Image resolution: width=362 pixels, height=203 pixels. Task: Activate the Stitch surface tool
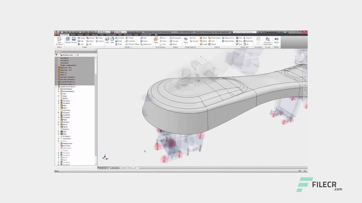(203, 38)
